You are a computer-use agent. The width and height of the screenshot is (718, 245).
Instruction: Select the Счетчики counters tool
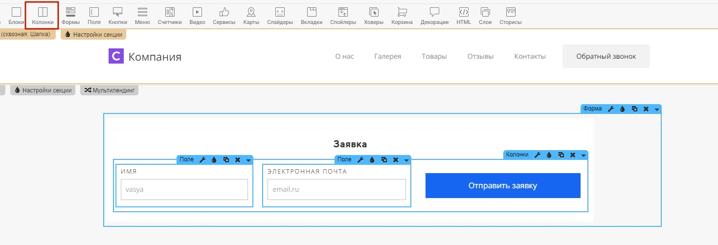pos(170,16)
